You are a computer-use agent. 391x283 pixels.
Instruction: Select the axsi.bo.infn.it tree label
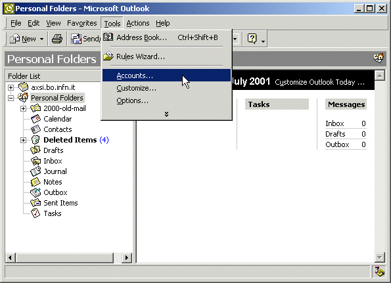(53, 87)
